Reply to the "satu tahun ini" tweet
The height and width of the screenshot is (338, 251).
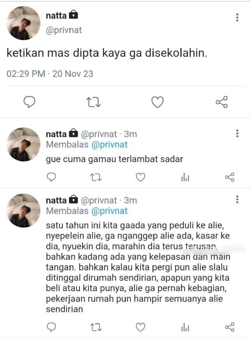point(51,327)
